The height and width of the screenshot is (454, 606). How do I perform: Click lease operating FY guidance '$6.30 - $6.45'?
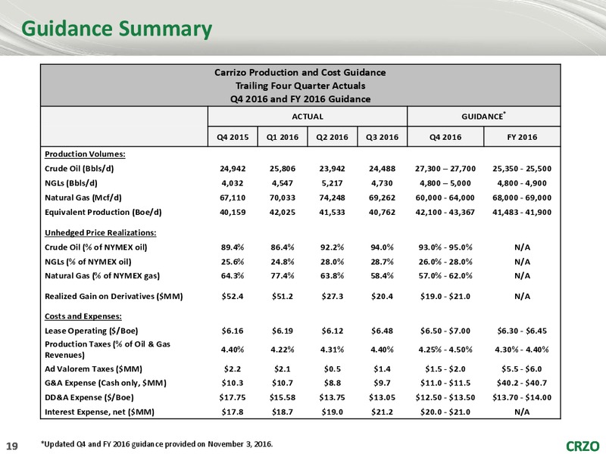pyautogui.click(x=522, y=331)
